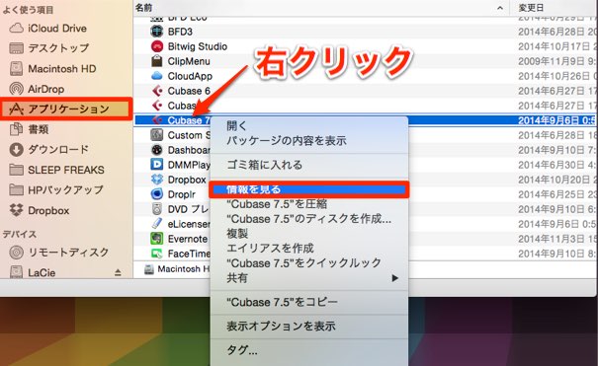
Task: Select the Bitwig Studio file name
Action: tap(198, 46)
